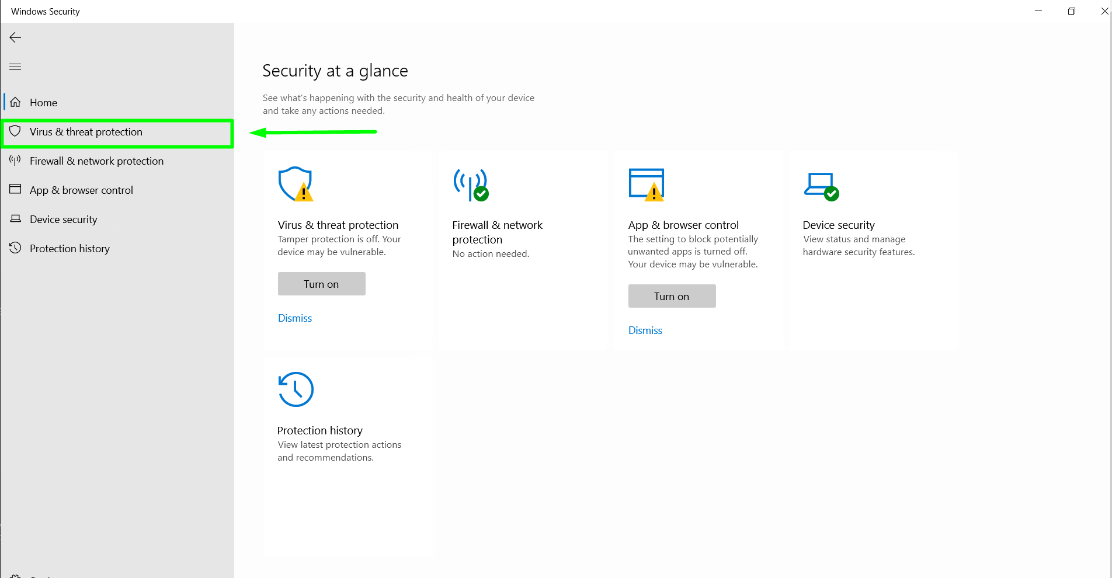This screenshot has width=1112, height=578.
Task: Dismiss the Virus & threat protection warning
Action: [x=295, y=318]
